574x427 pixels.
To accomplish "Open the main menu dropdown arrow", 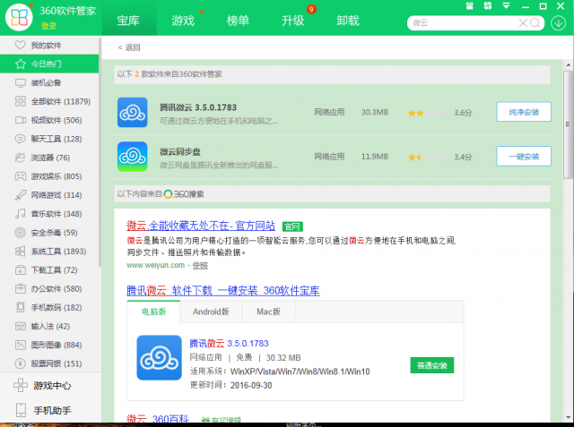I will pyautogui.click(x=506, y=6).
